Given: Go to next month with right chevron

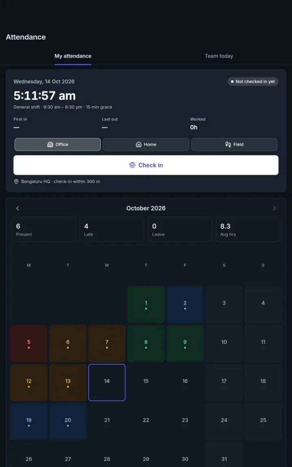Looking at the screenshot, I should [275, 208].
